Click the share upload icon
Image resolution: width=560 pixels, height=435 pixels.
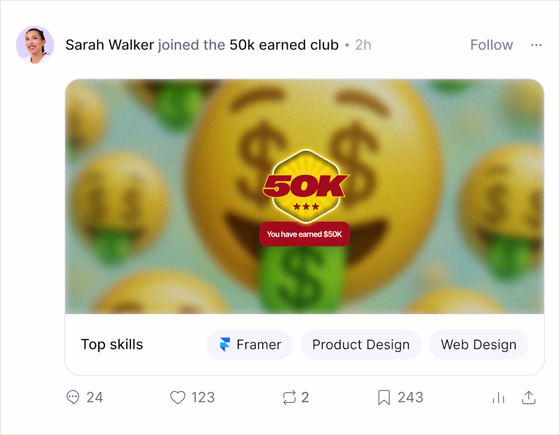[528, 397]
